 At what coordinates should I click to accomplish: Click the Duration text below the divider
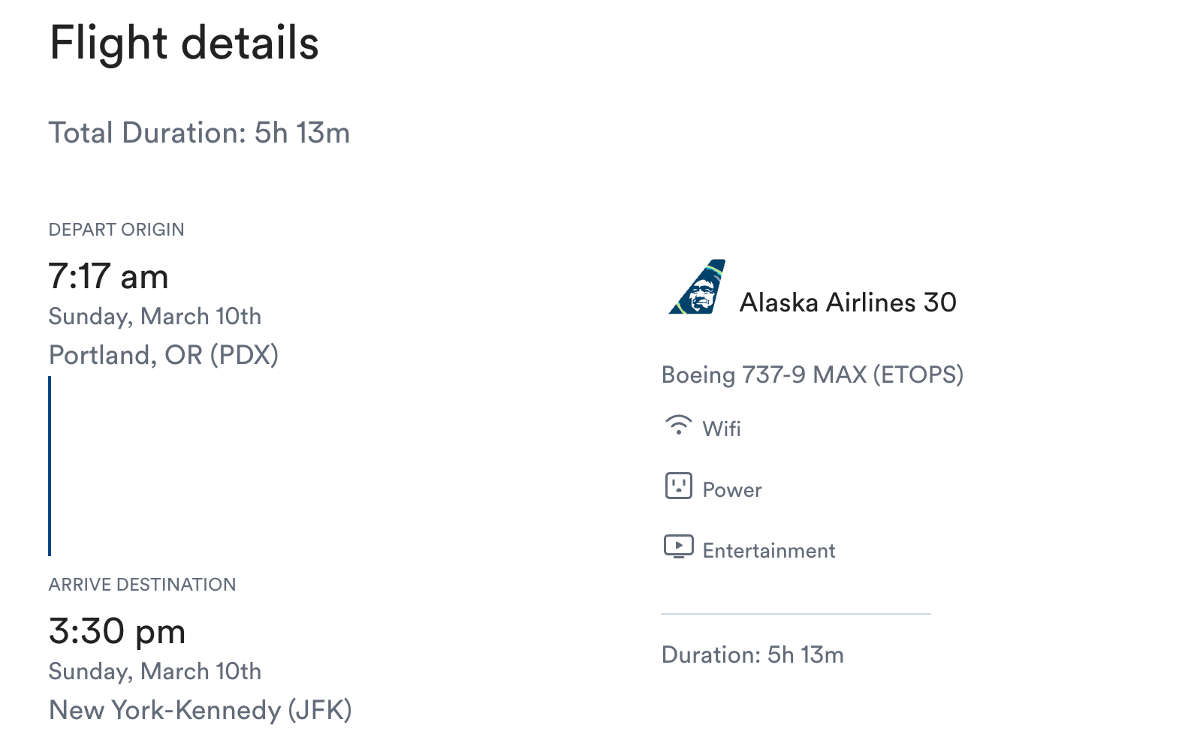pos(752,654)
